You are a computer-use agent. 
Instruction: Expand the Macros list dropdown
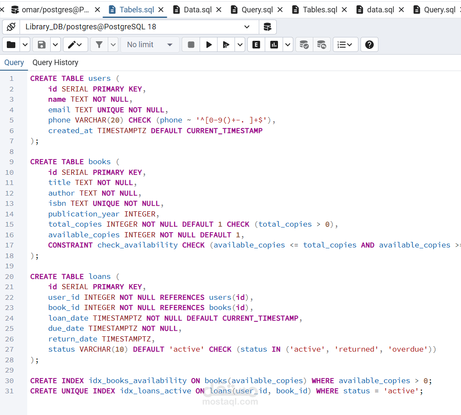[x=345, y=45]
